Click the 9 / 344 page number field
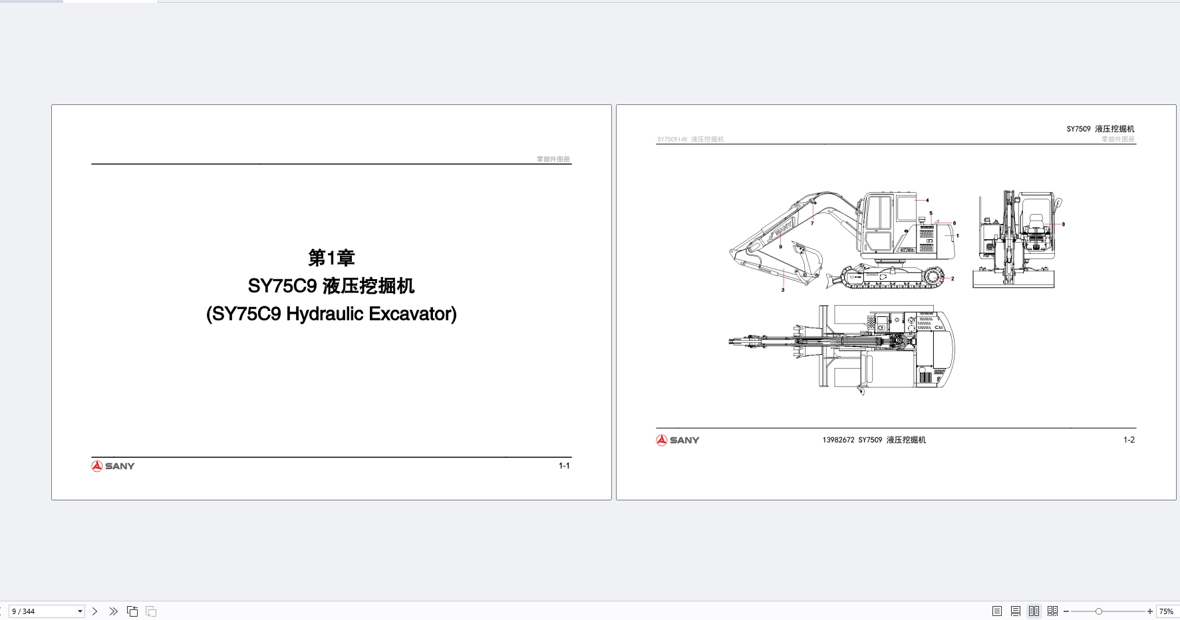 pyautogui.click(x=41, y=611)
